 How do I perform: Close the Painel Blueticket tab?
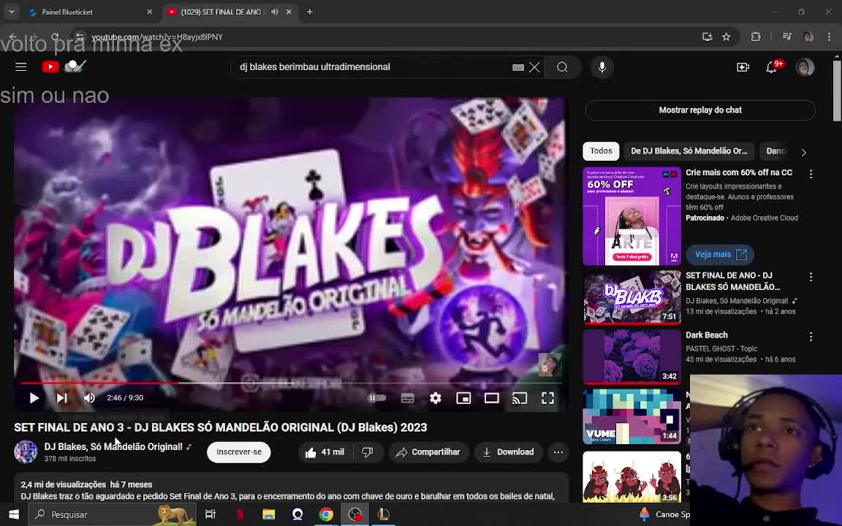point(150,12)
